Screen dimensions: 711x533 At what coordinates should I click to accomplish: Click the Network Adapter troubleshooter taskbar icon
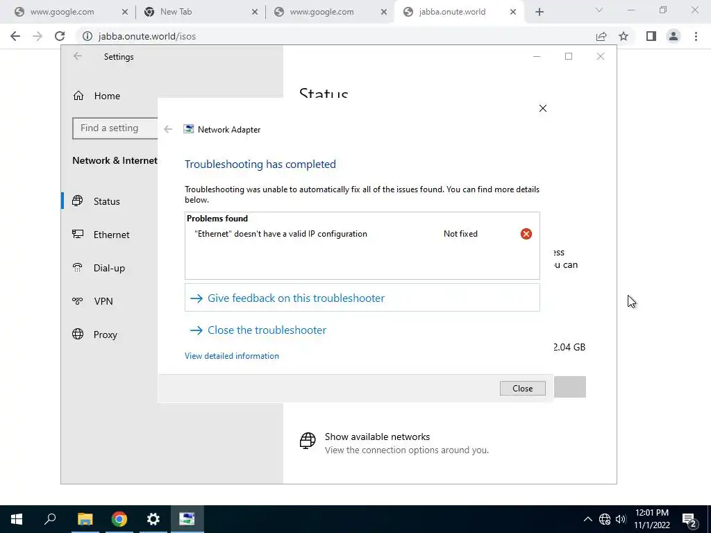click(187, 519)
